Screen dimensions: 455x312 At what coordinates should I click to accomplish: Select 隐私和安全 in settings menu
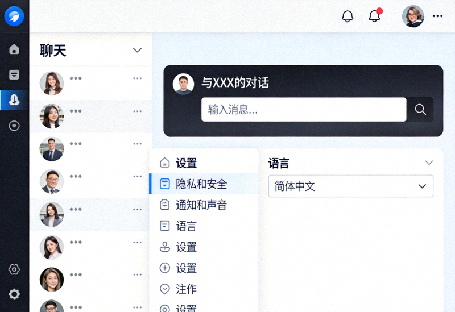point(204,184)
